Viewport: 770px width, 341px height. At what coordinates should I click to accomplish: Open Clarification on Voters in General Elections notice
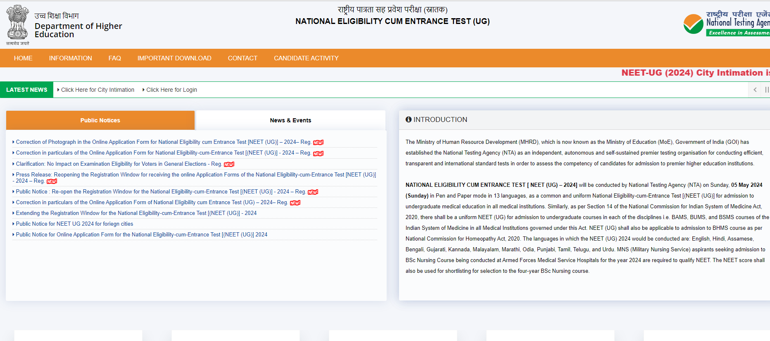click(x=119, y=164)
